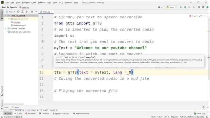Click the editor vertical scrollbar
This screenshot has height=118, width=210.
tap(209, 49)
